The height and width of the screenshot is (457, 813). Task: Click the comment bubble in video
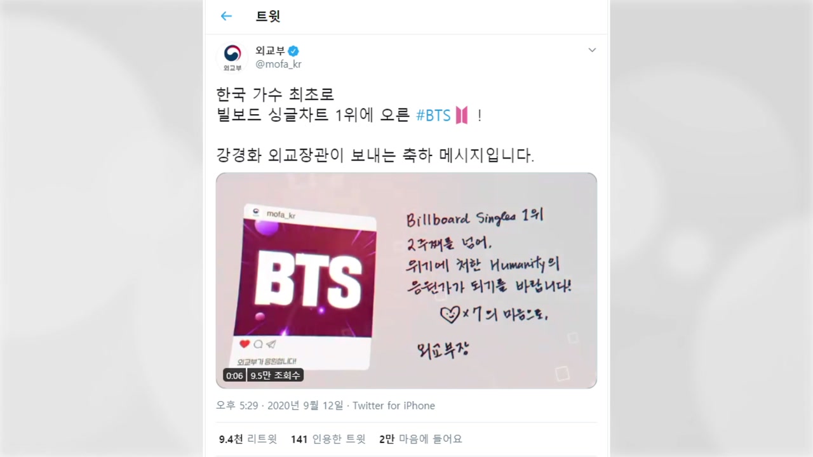[x=258, y=344]
